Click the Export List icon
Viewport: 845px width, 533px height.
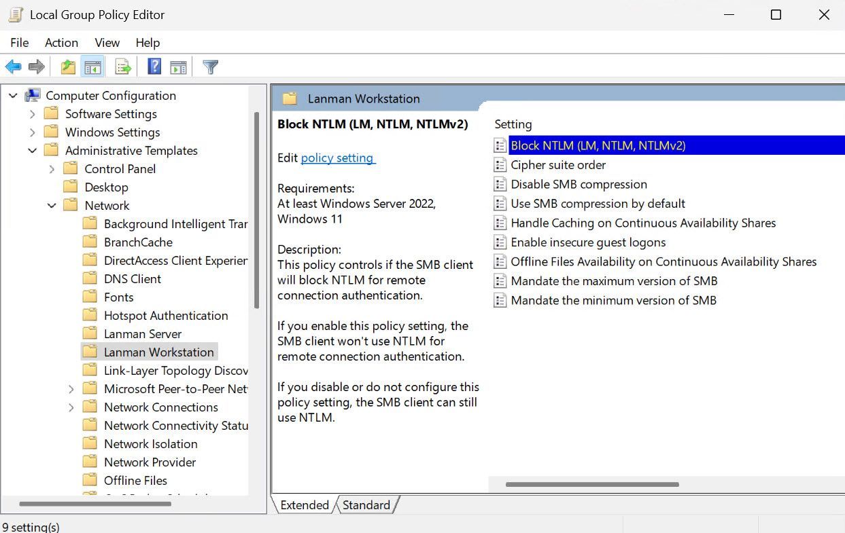[122, 66]
